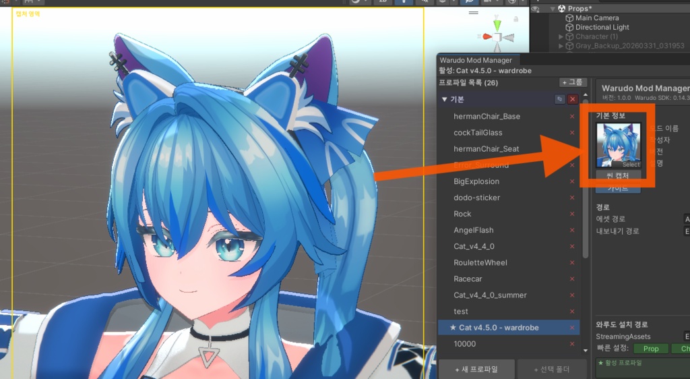Select the 10000 profile entry
The height and width of the screenshot is (379, 690).
[508, 344]
